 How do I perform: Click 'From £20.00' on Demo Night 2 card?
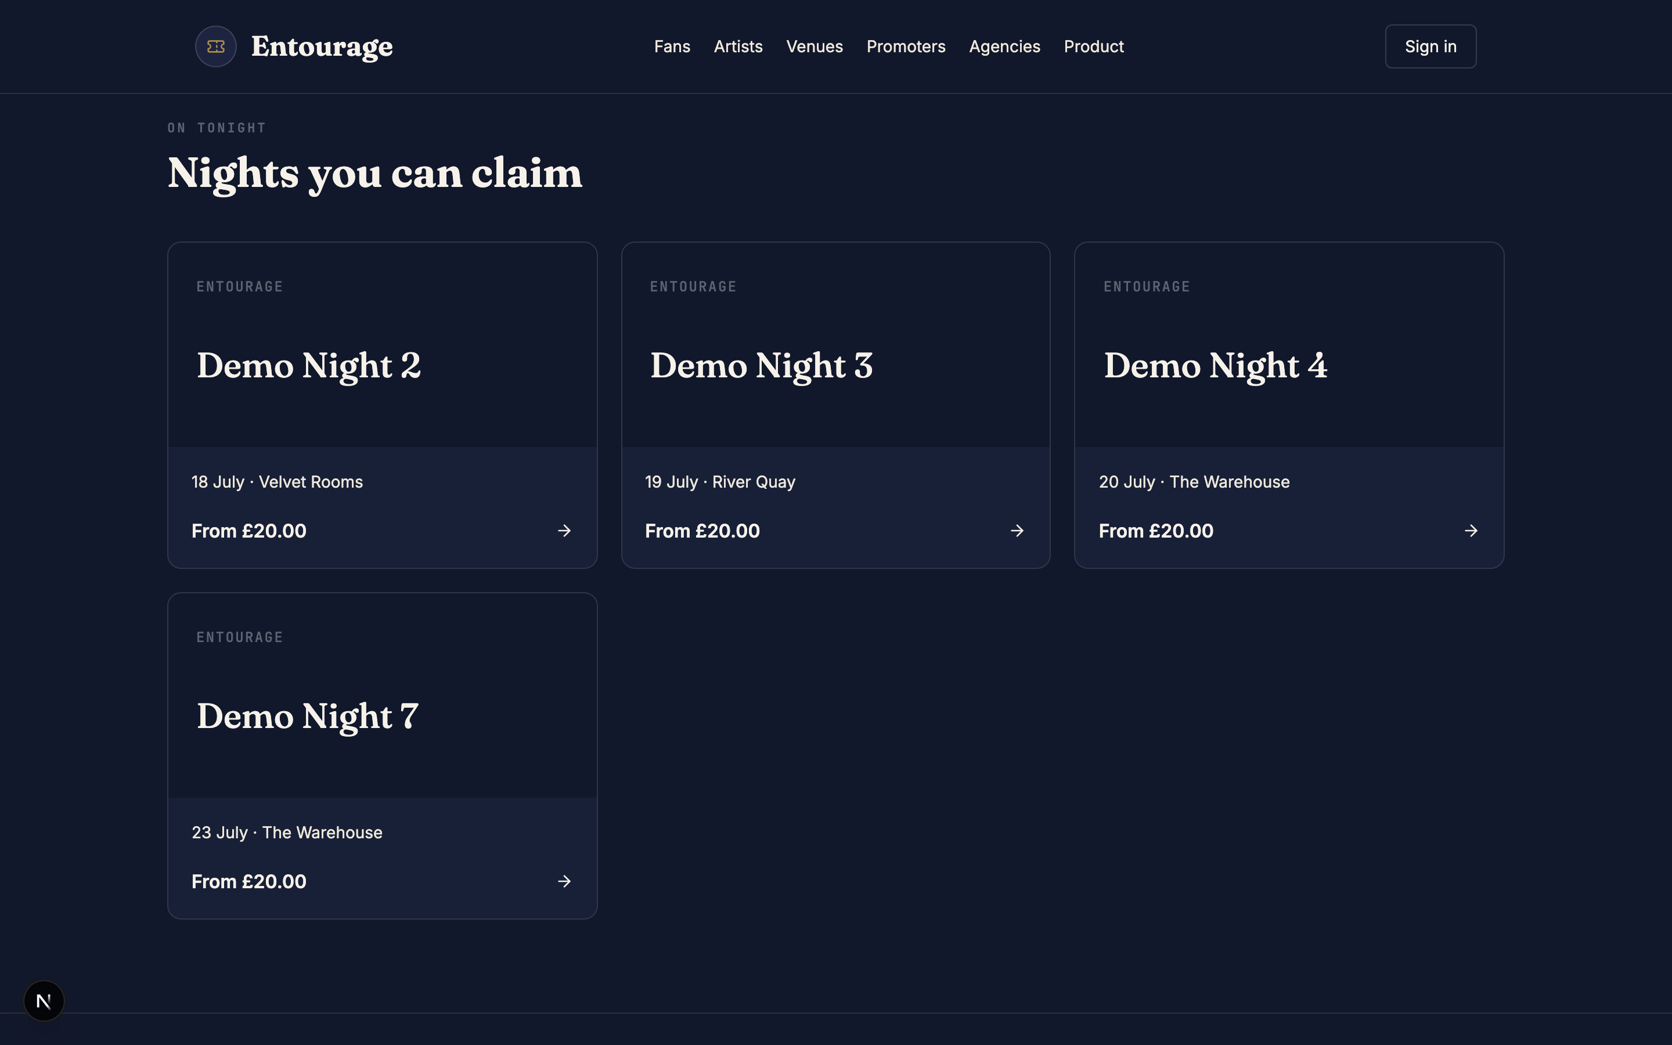[x=248, y=531]
